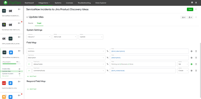This screenshot has height=99, width=201.
Task: Open the Integrations menu
Action: pos(44,3)
